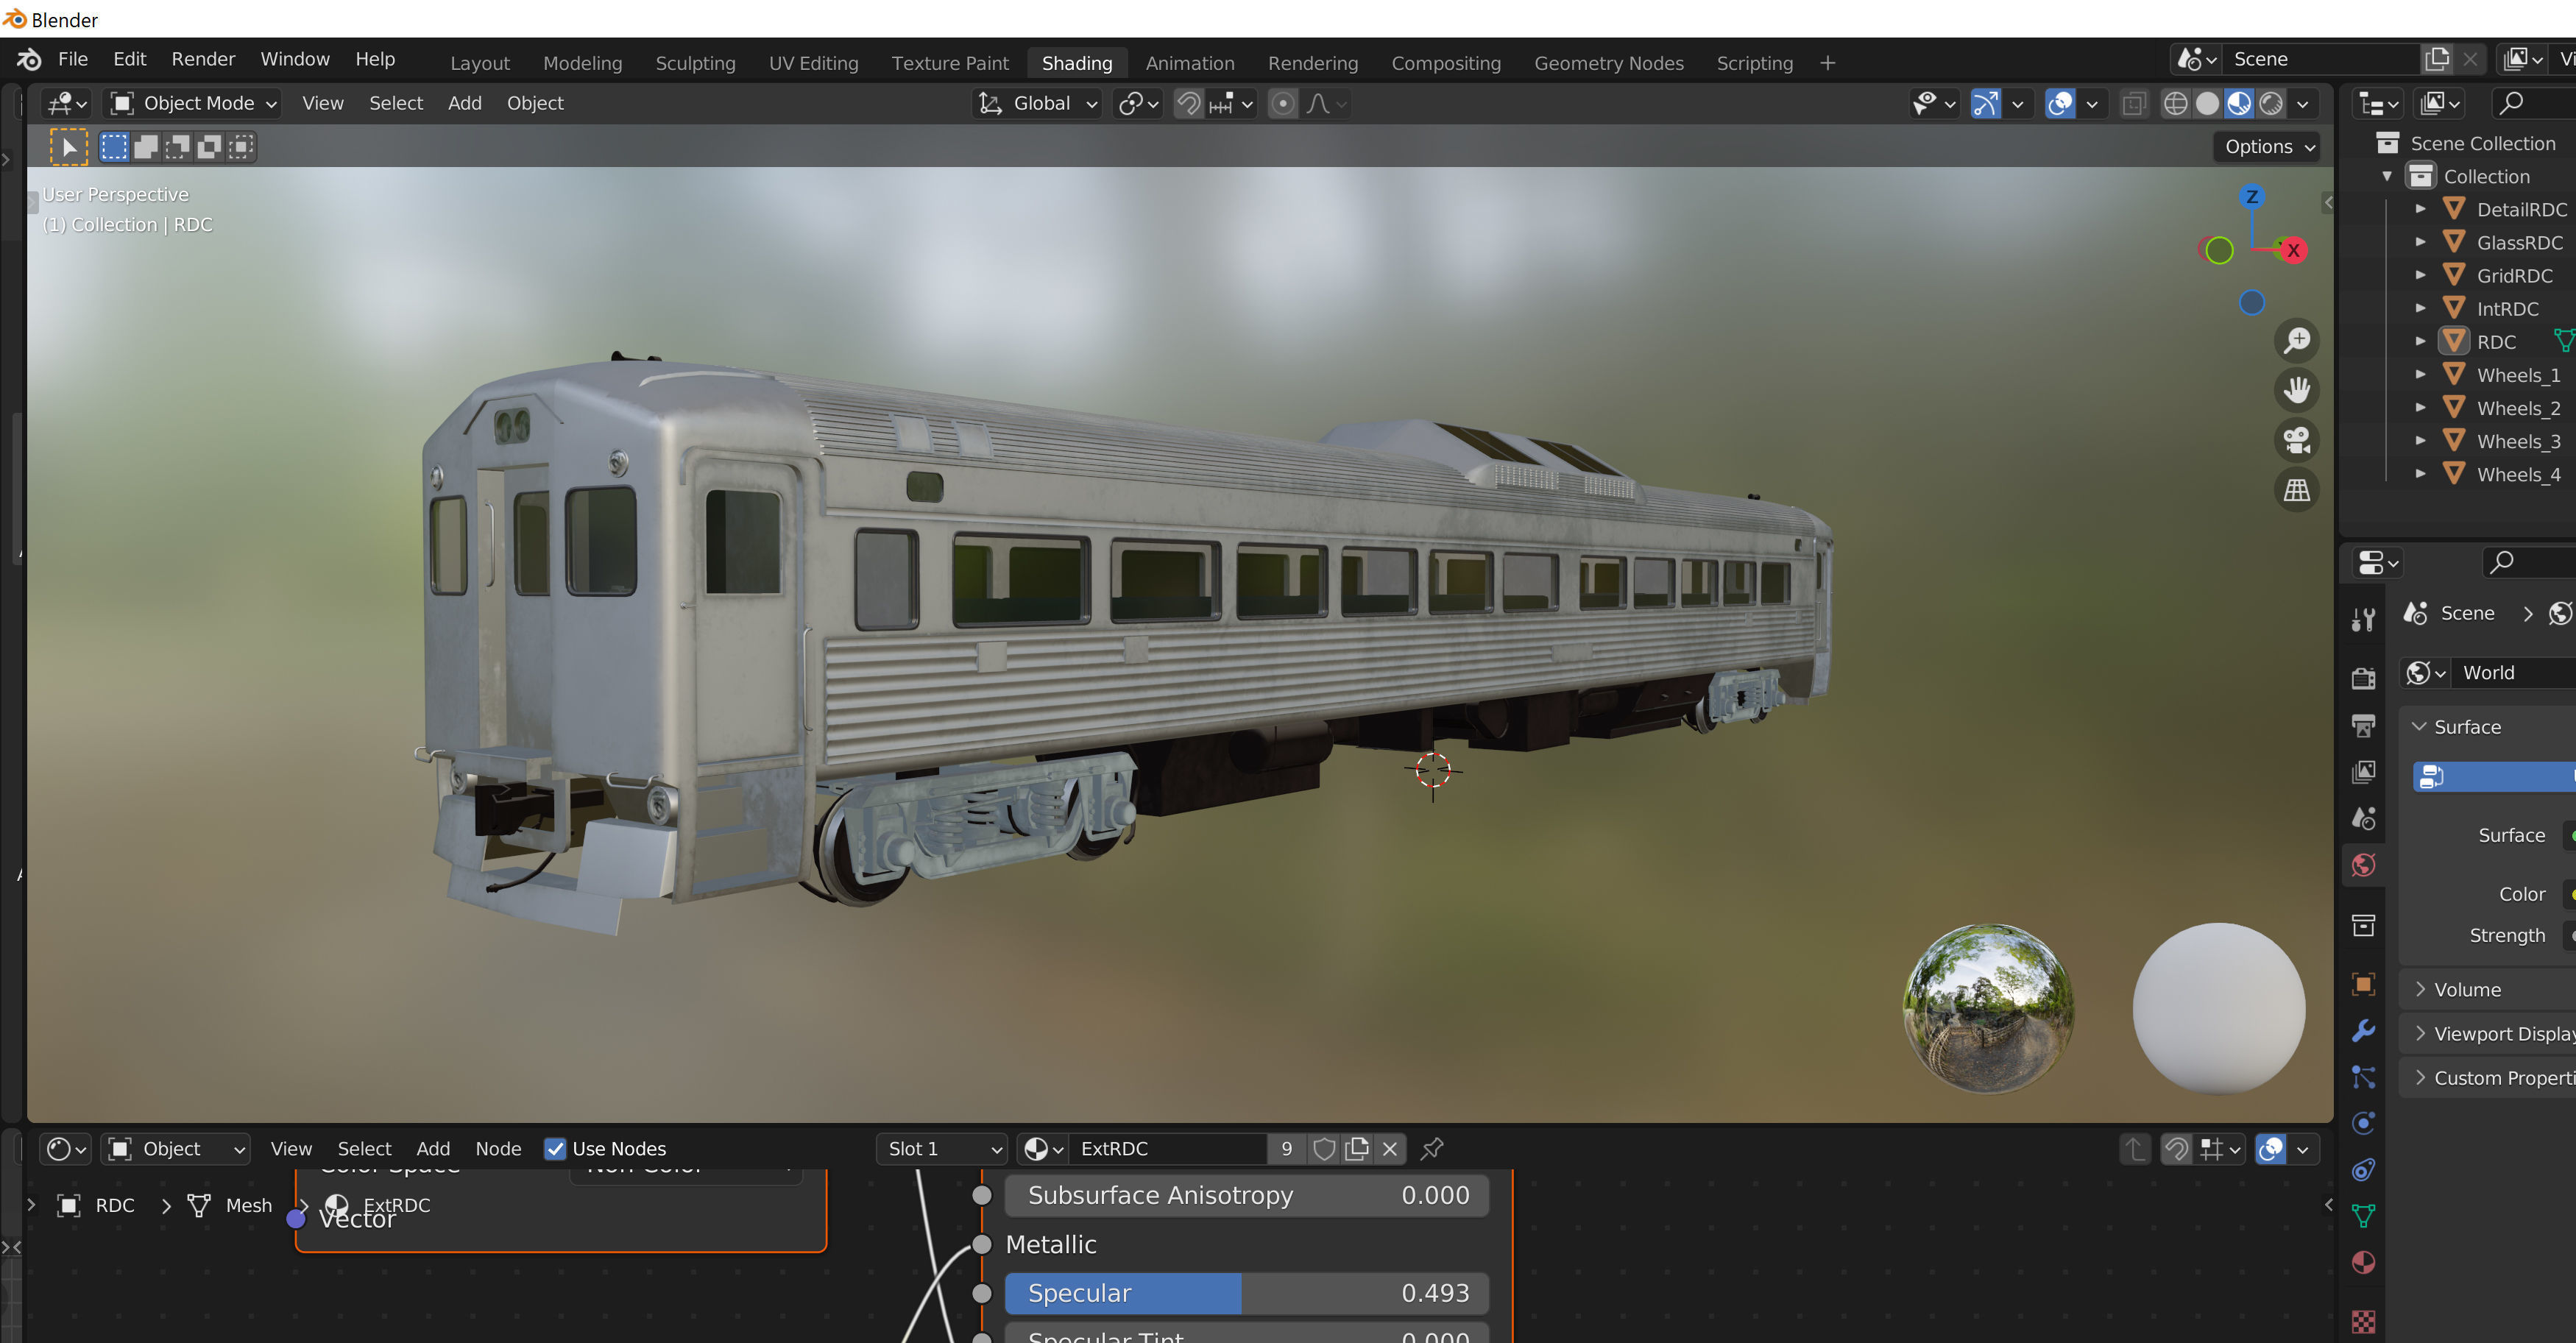Open Collection properties tab icon

click(x=2364, y=925)
